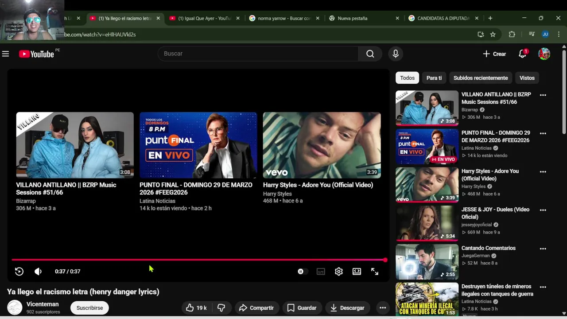The image size is (567, 319).
Task: Click the address bar URL
Action: (x=100, y=34)
